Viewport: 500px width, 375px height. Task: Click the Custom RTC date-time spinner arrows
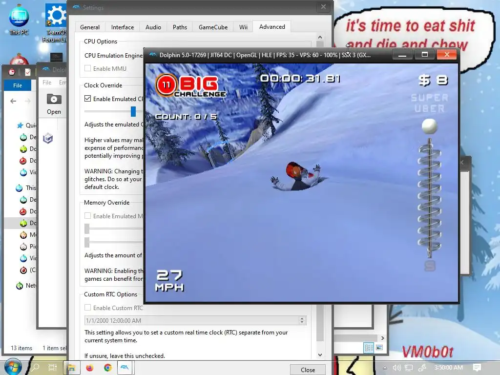[302, 320]
